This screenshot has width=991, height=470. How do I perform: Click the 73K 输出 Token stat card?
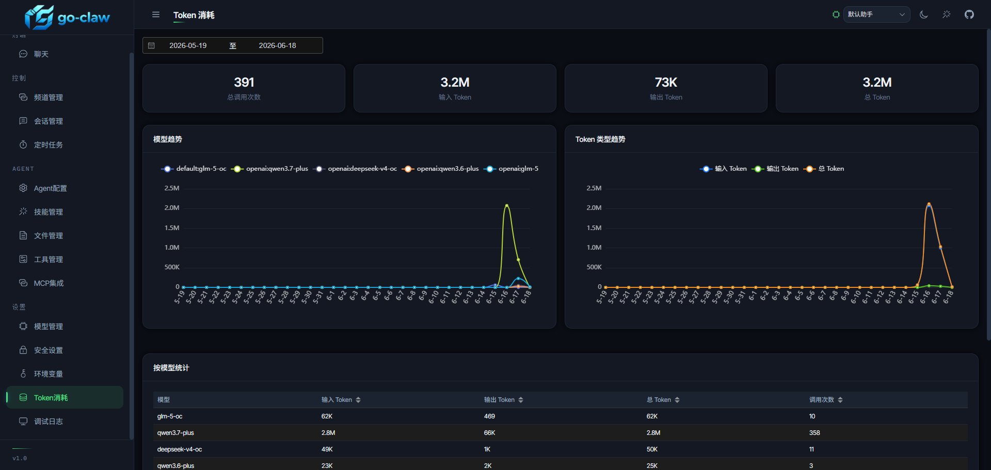(x=666, y=88)
